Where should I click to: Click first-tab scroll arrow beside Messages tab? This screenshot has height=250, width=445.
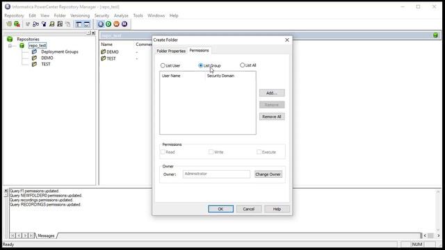(13, 235)
